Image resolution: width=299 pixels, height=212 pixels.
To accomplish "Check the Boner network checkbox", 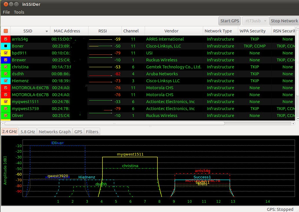I will pyautogui.click(x=6, y=46).
